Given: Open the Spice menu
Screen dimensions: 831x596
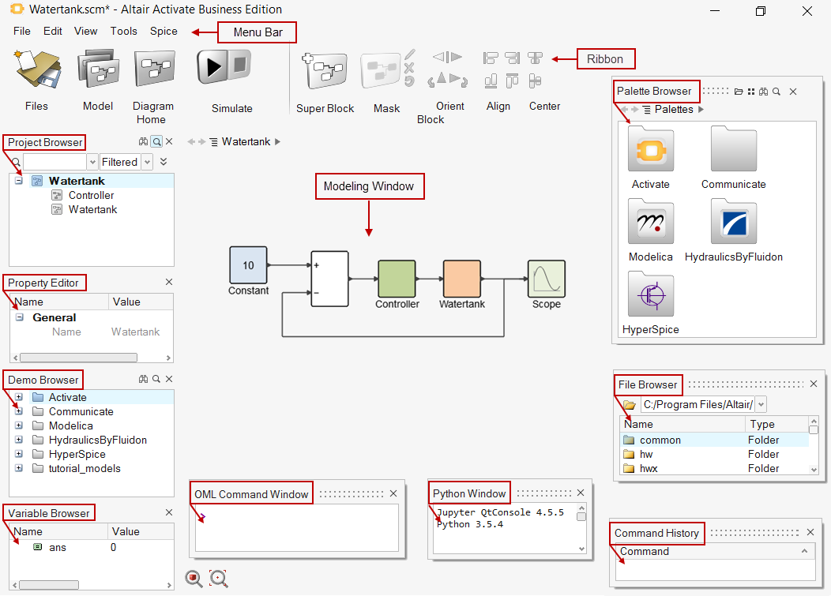Looking at the screenshot, I should 164,32.
